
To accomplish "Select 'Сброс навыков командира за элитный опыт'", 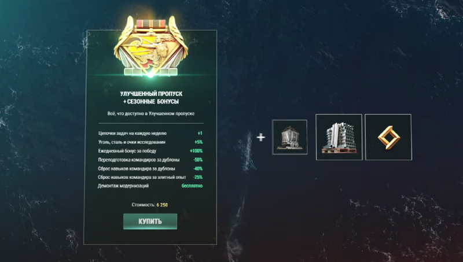I will [x=142, y=178].
